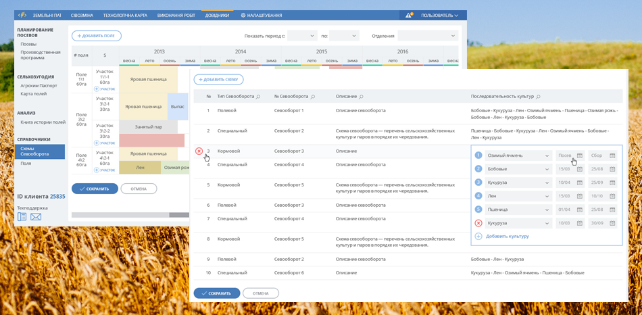The height and width of the screenshot is (315, 642).
Task: Click calendar icon in the 01/04 date field
Action: (x=580, y=210)
